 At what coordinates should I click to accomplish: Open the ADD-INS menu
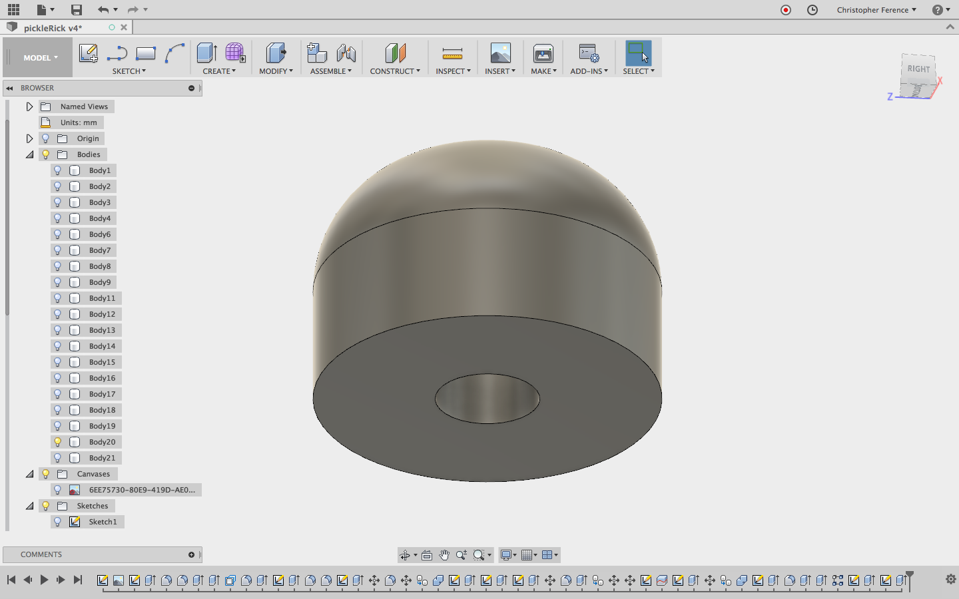(x=589, y=71)
